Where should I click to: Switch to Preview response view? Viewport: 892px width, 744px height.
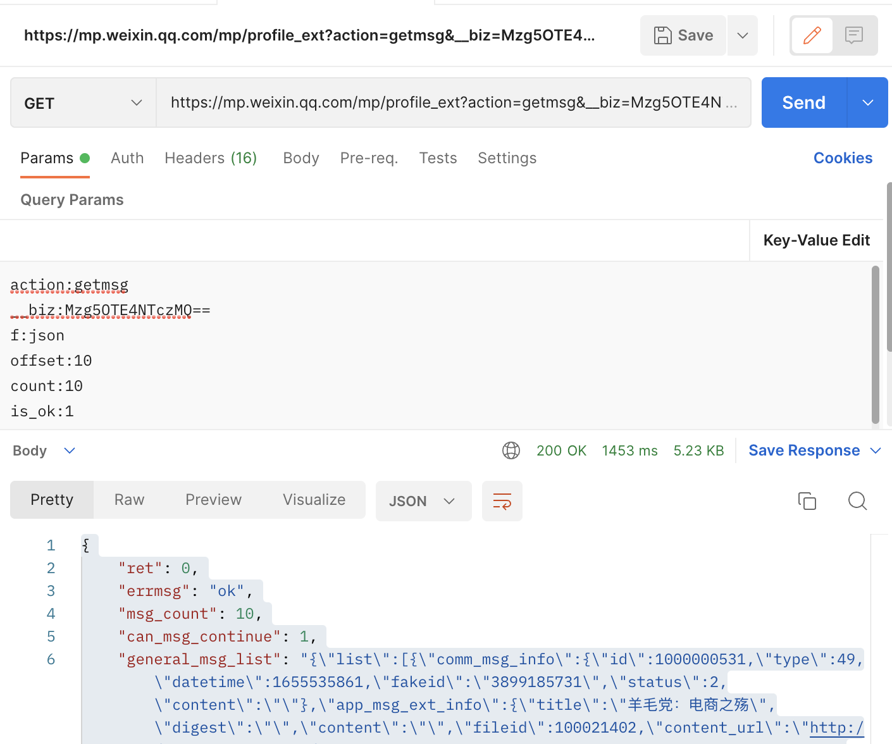213,500
